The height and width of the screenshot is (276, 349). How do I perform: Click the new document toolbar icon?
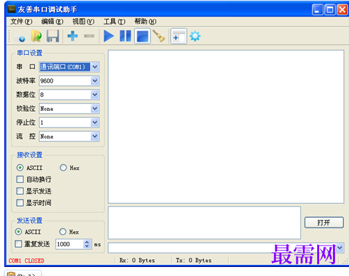tap(20, 36)
